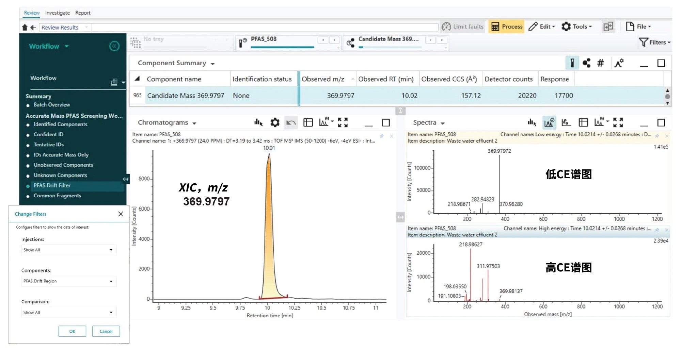
Task: Select Common Fragments workflow step
Action: pos(57,196)
